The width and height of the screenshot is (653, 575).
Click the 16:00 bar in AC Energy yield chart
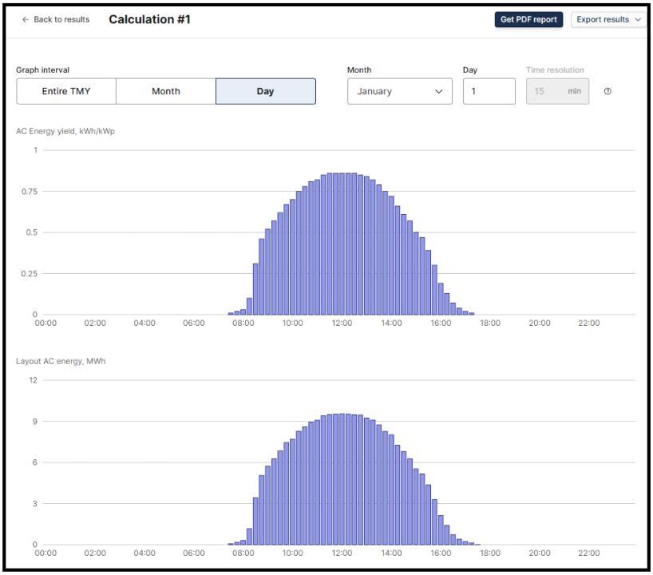tap(441, 299)
